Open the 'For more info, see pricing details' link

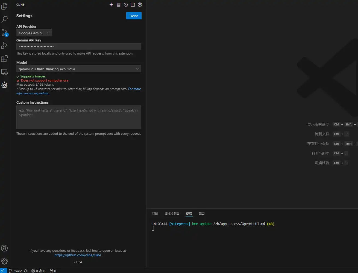click(134, 89)
